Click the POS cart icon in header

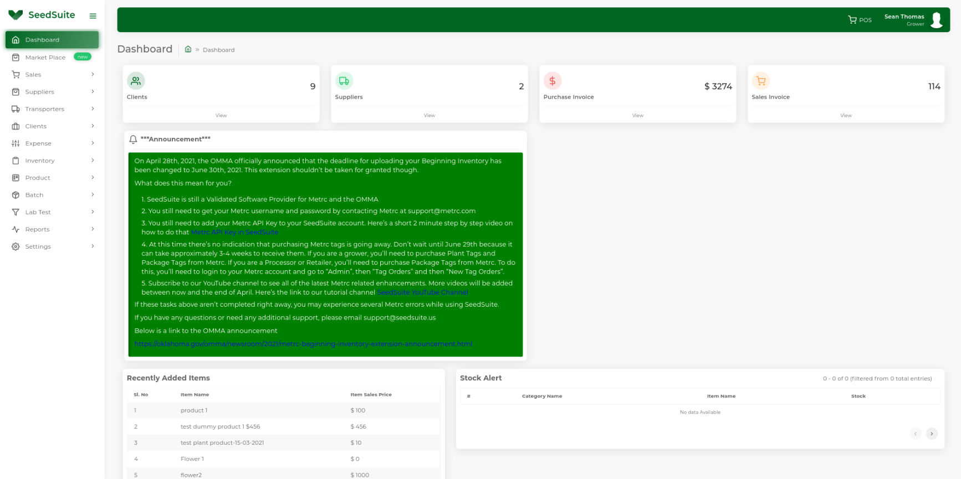[852, 20]
